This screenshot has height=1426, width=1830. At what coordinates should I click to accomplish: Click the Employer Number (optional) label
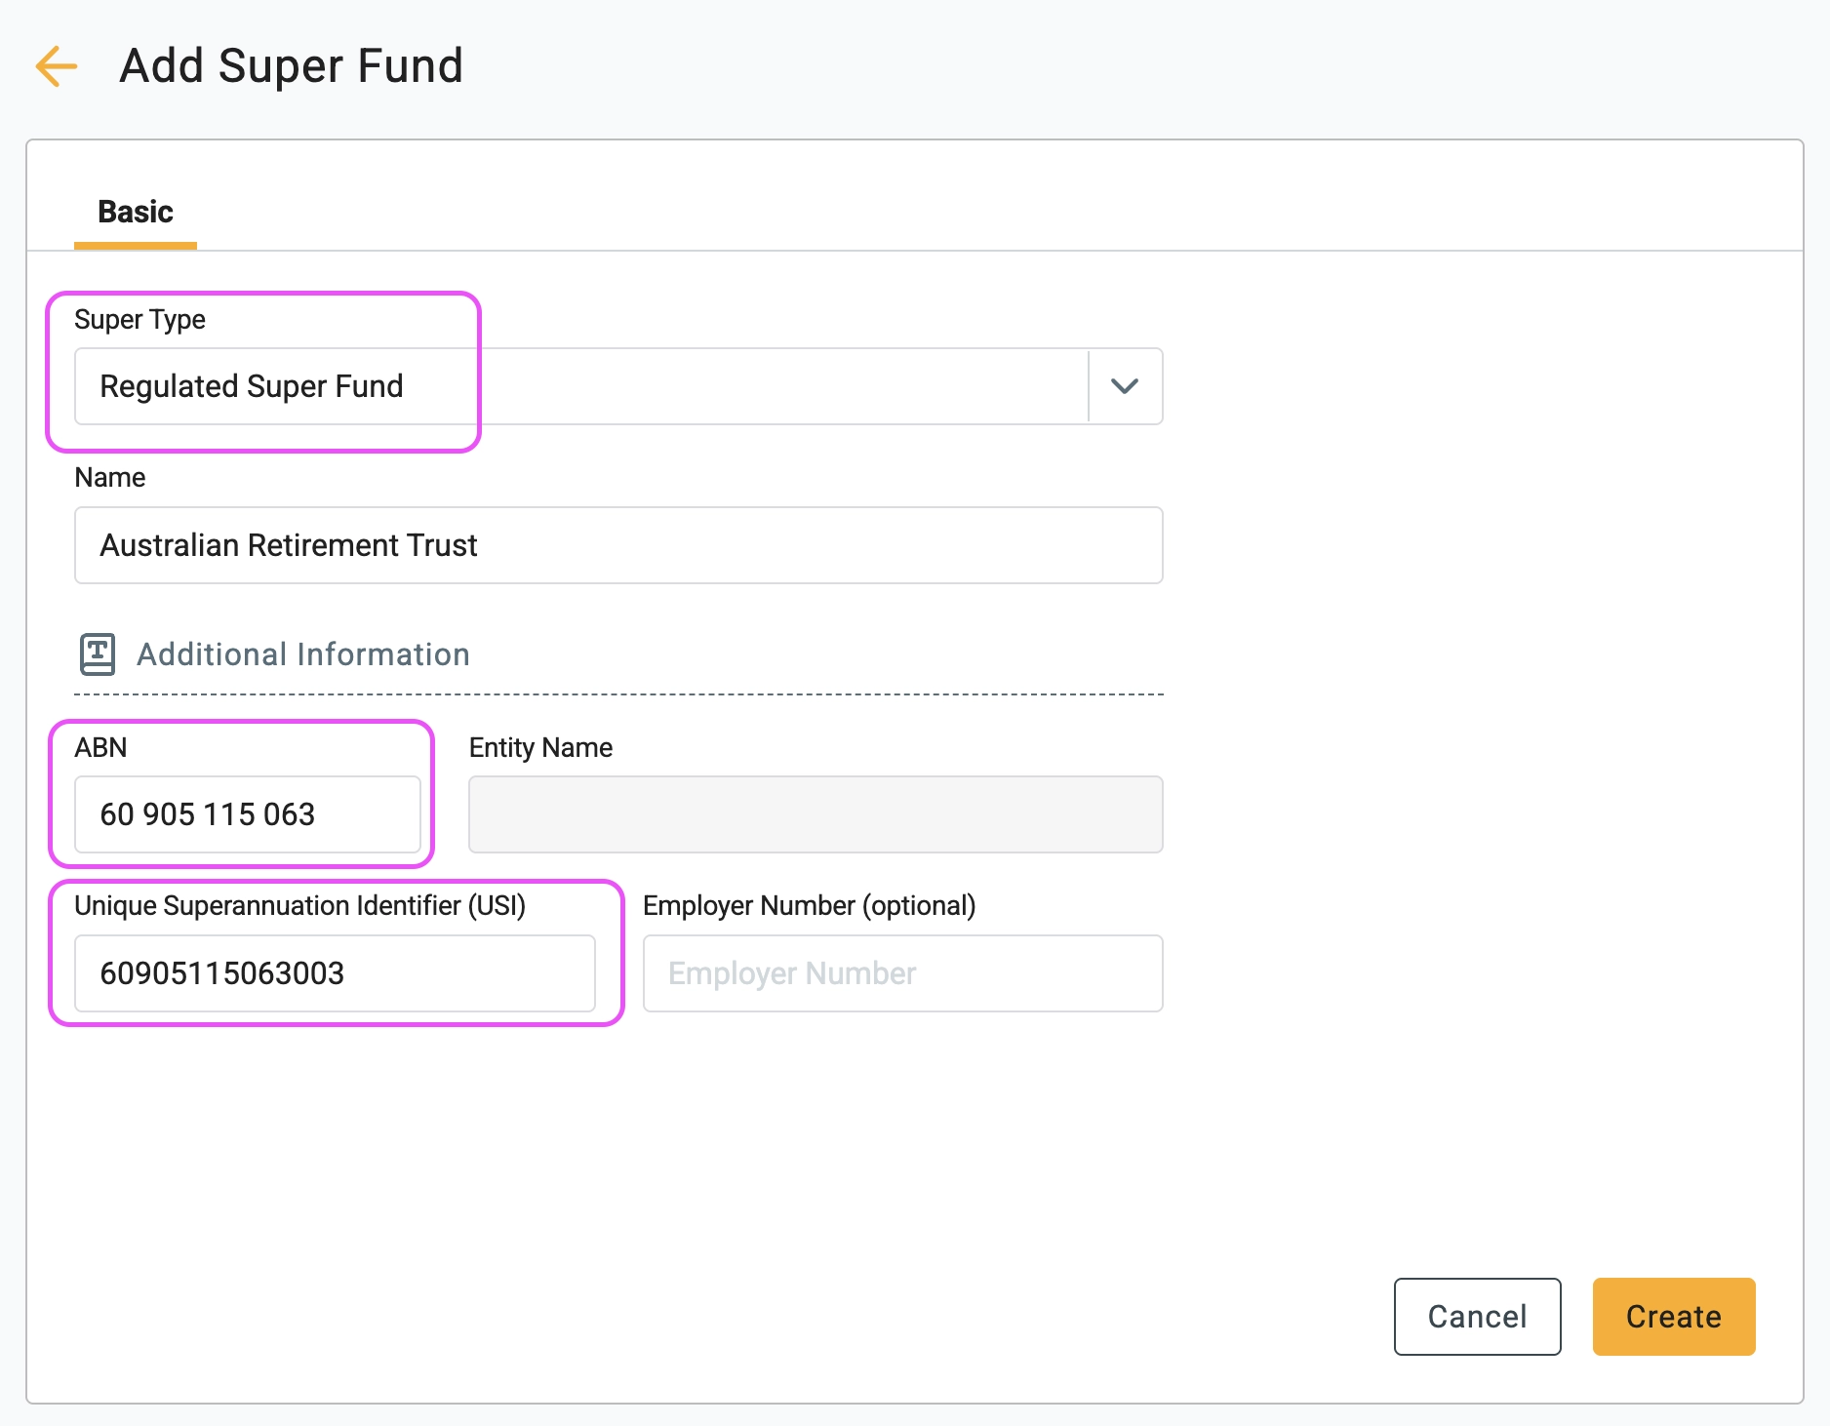pyautogui.click(x=810, y=906)
